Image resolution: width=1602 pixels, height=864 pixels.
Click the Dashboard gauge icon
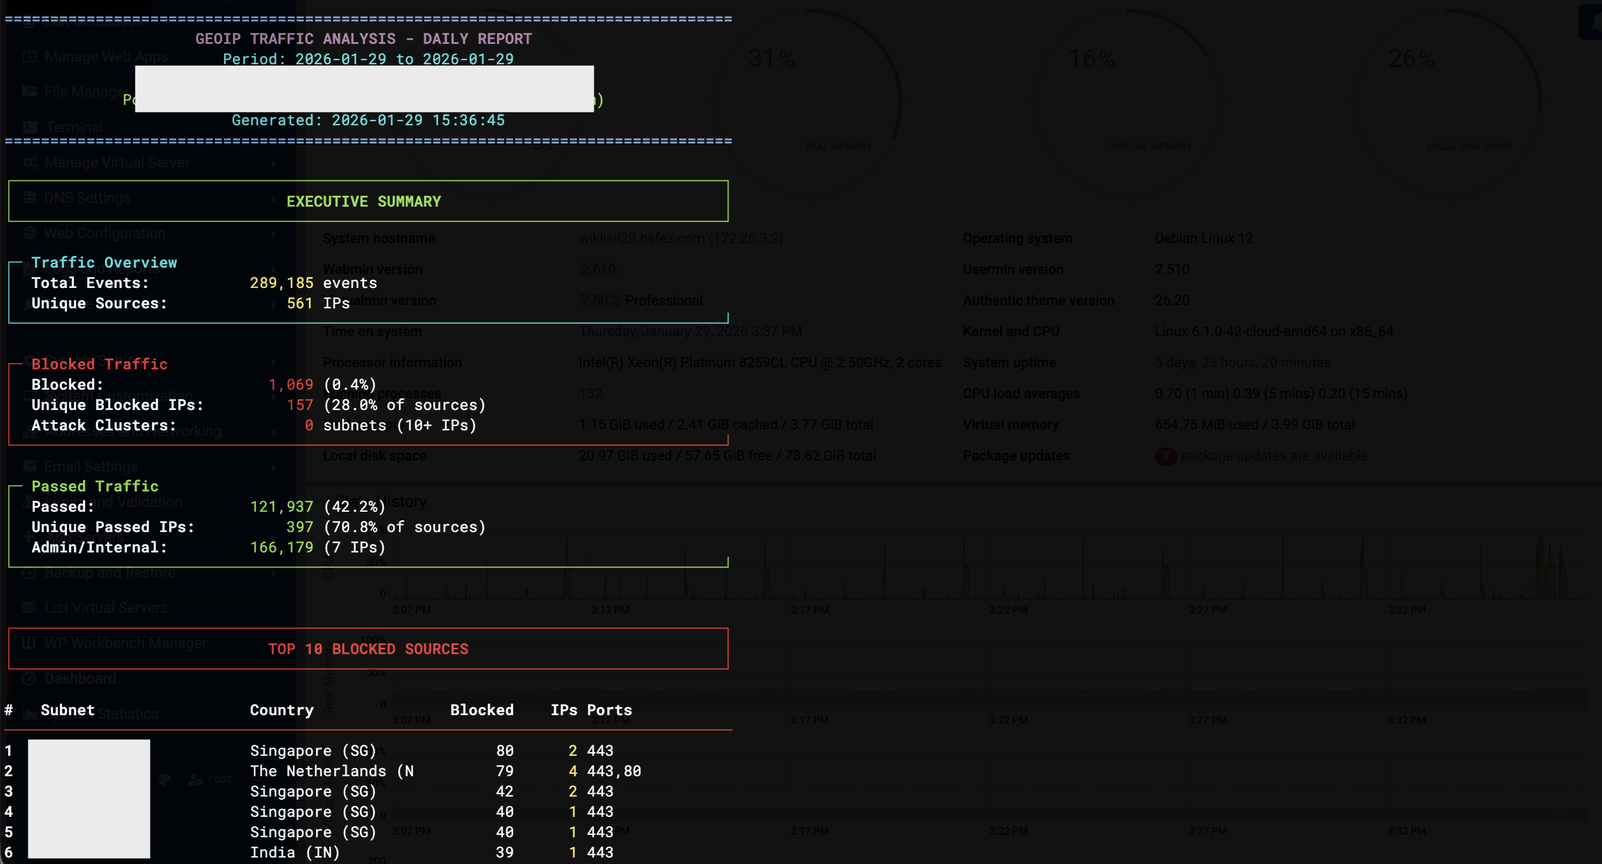[x=29, y=679]
